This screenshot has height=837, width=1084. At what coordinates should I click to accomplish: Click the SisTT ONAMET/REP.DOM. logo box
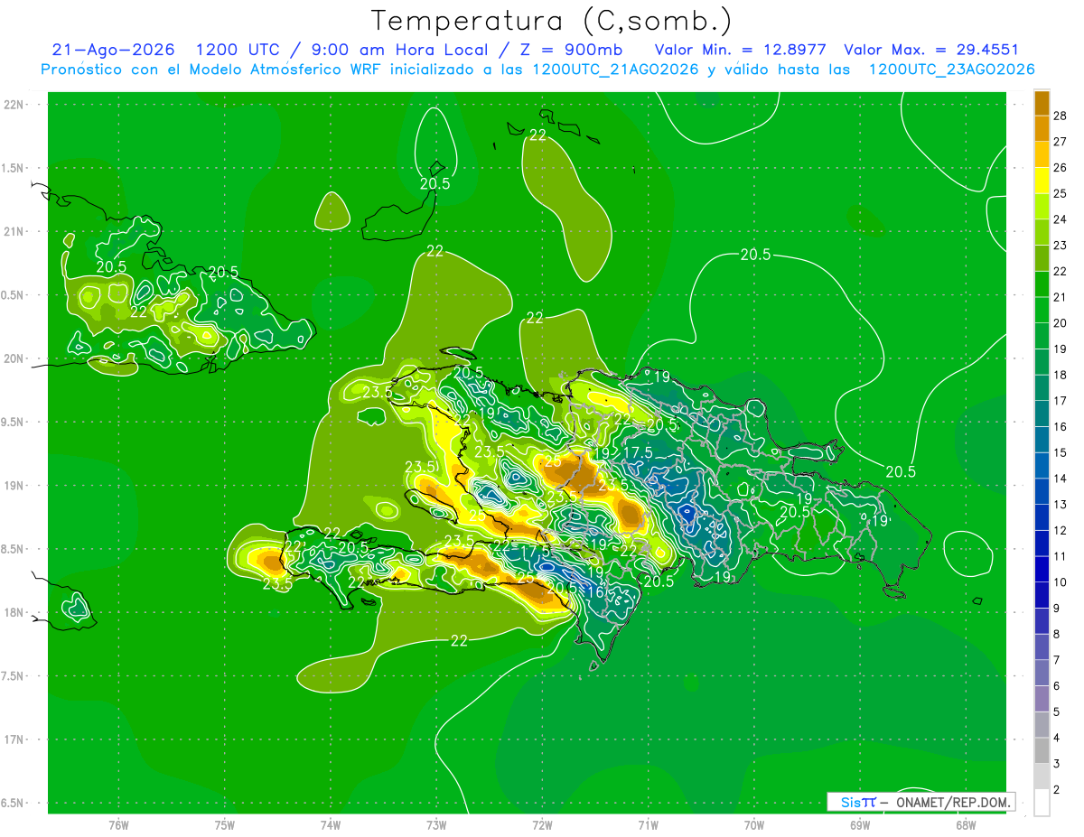pos(921,802)
